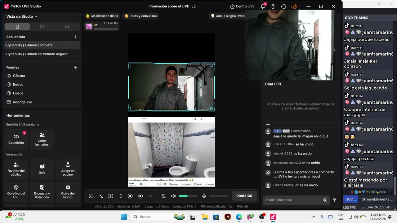Viewport: 397px width, 223px height.
Task: Open OBS Studio from the taskbar
Action: [262, 217]
